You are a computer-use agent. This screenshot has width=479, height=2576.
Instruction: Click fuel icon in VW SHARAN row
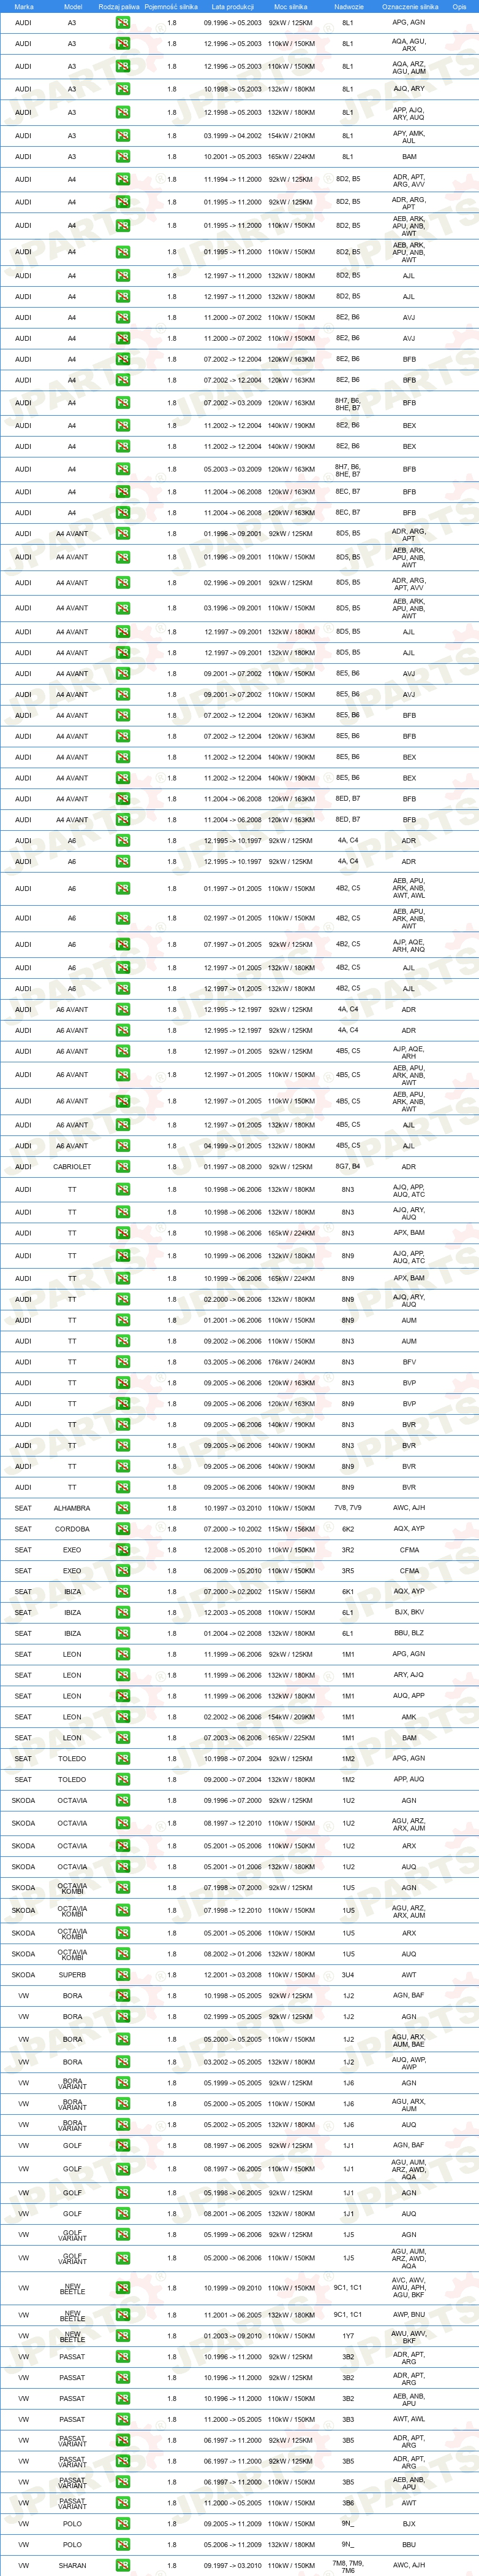[x=122, y=2565]
